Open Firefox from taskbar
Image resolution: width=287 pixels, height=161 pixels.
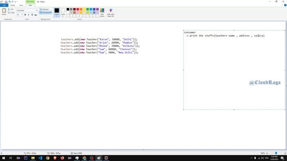click(62, 158)
